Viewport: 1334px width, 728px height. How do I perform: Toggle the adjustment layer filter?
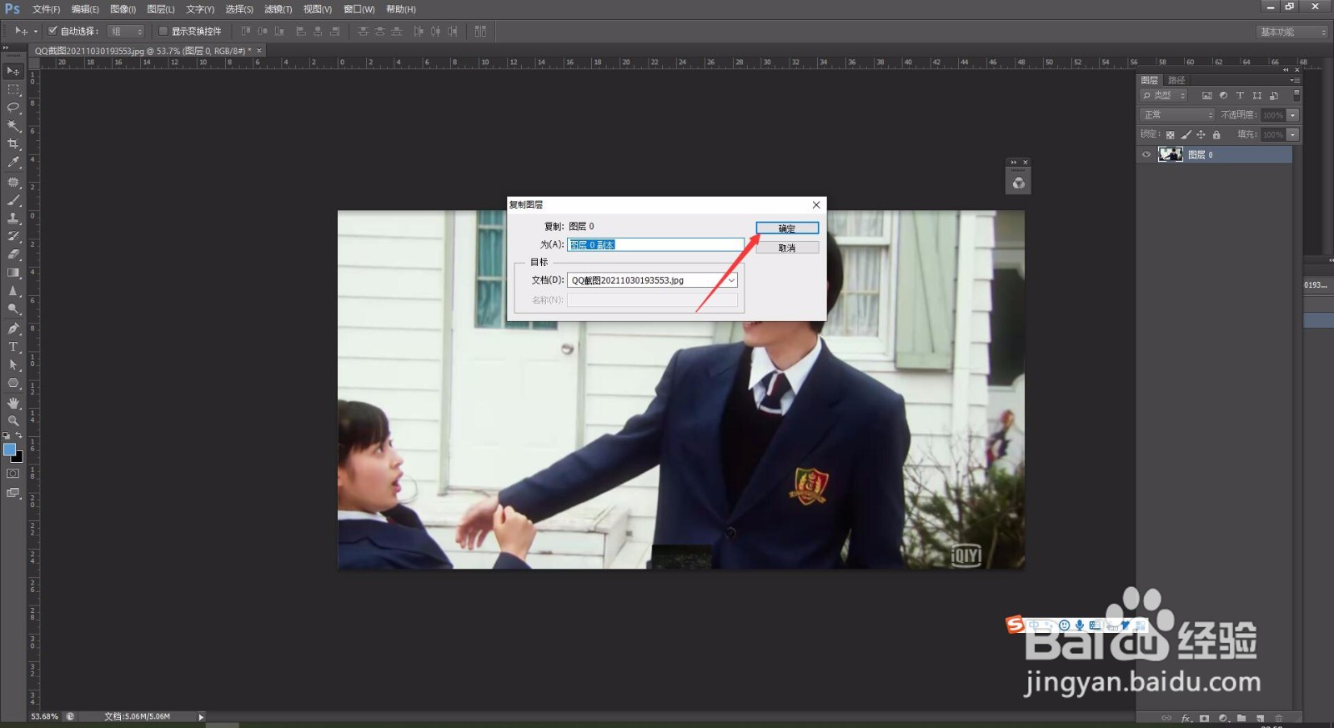click(1223, 96)
